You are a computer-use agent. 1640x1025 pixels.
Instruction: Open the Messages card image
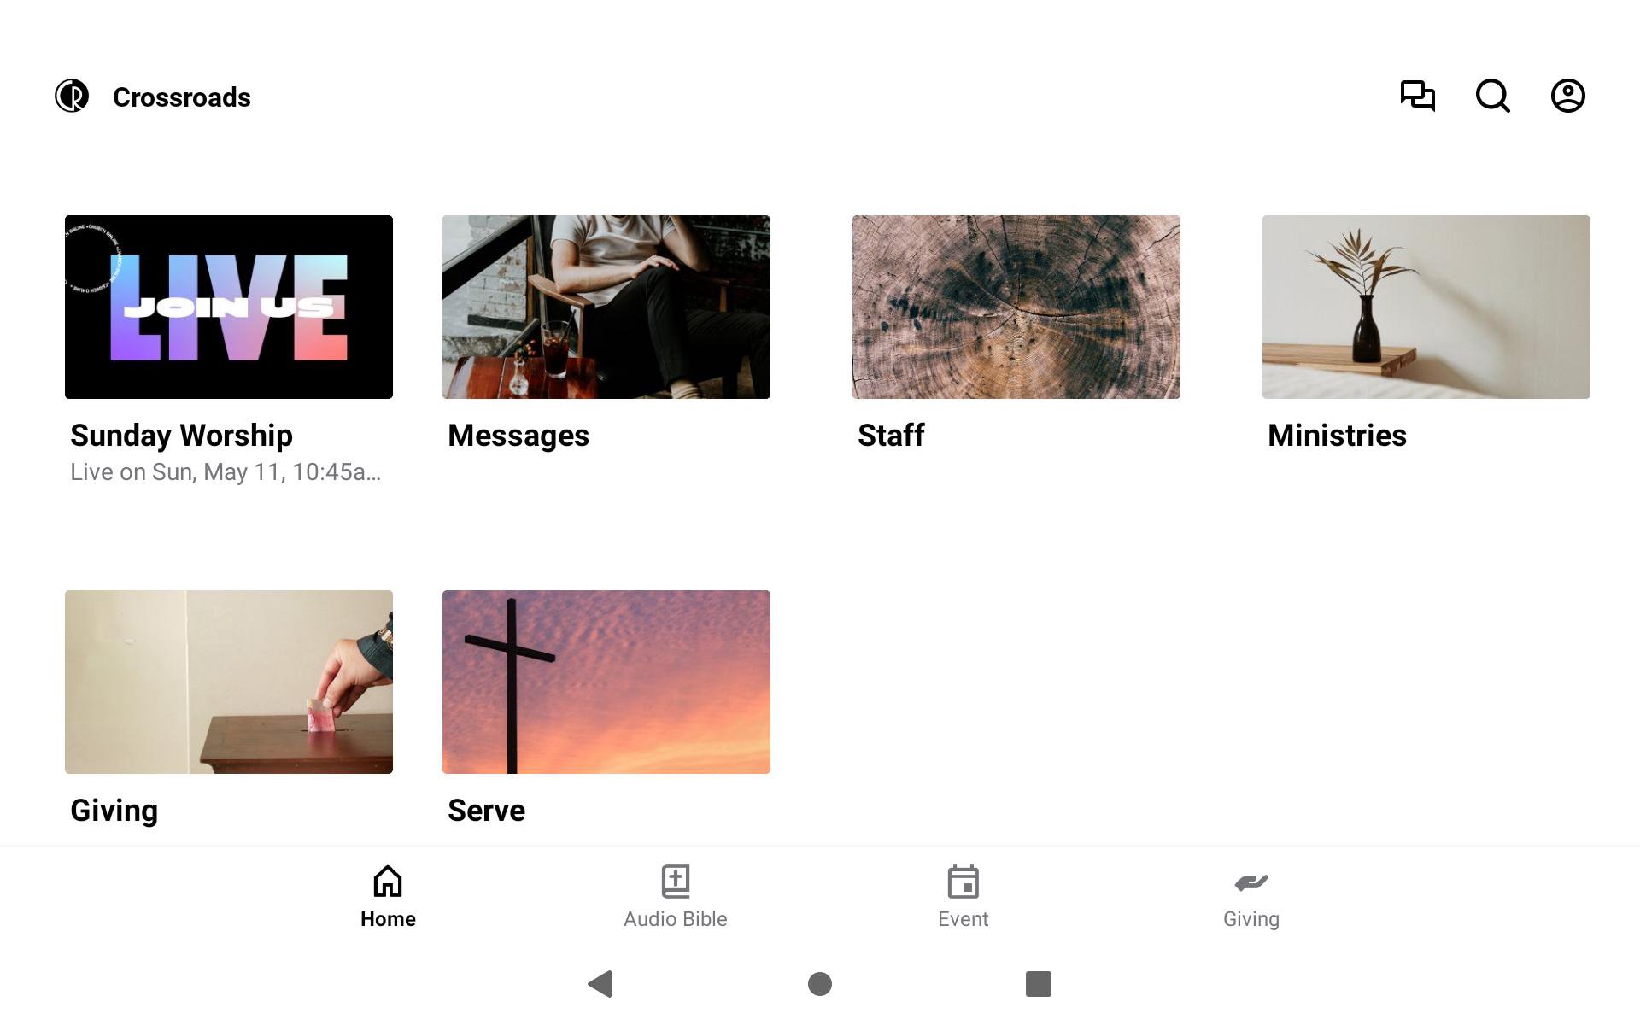pos(606,307)
